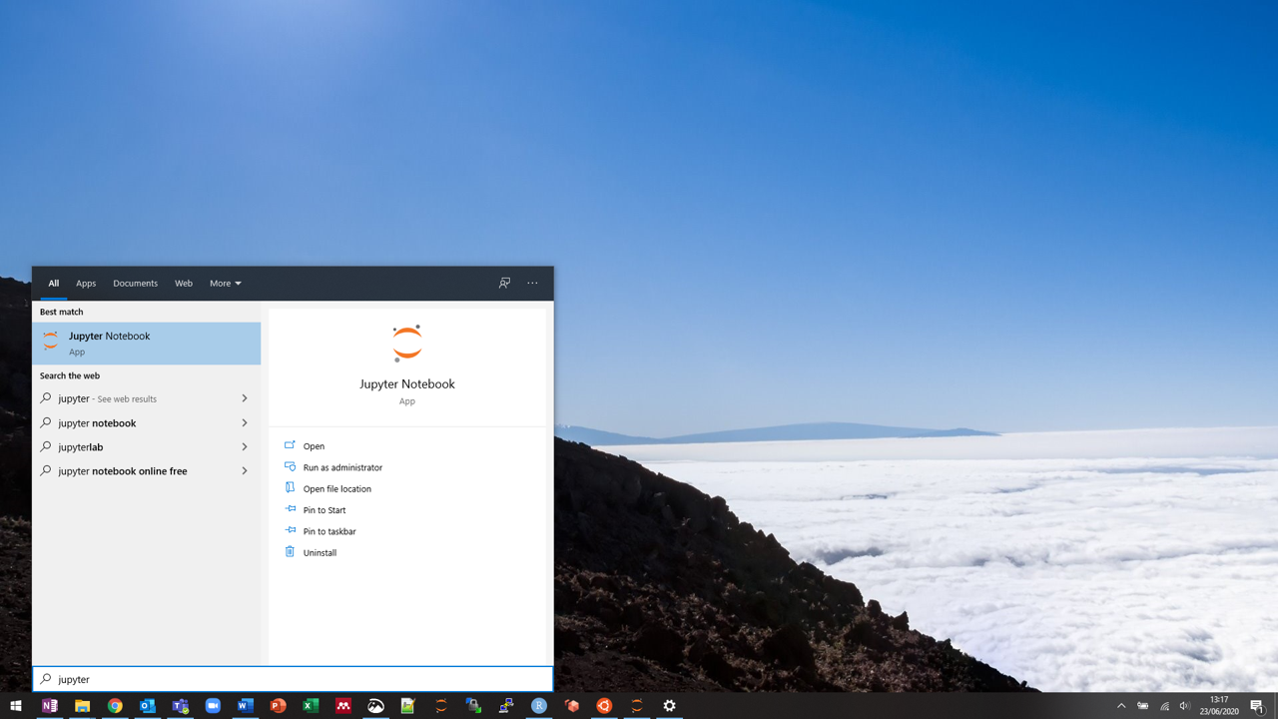The width and height of the screenshot is (1278, 719).
Task: Expand the 'jupyterlab' suggestion arrow
Action: tap(245, 447)
